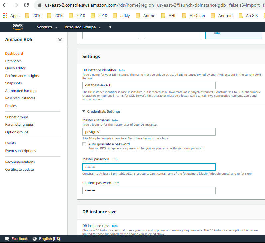265x243 pixels.
Task: Click the browser address bar URL
Action: [x=155, y=5]
